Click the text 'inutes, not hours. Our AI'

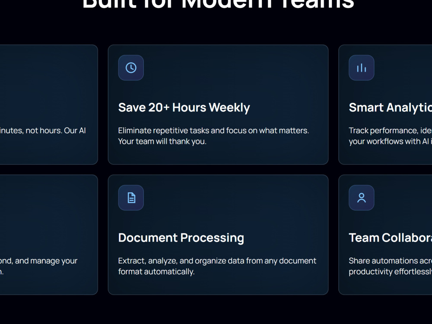click(43, 130)
